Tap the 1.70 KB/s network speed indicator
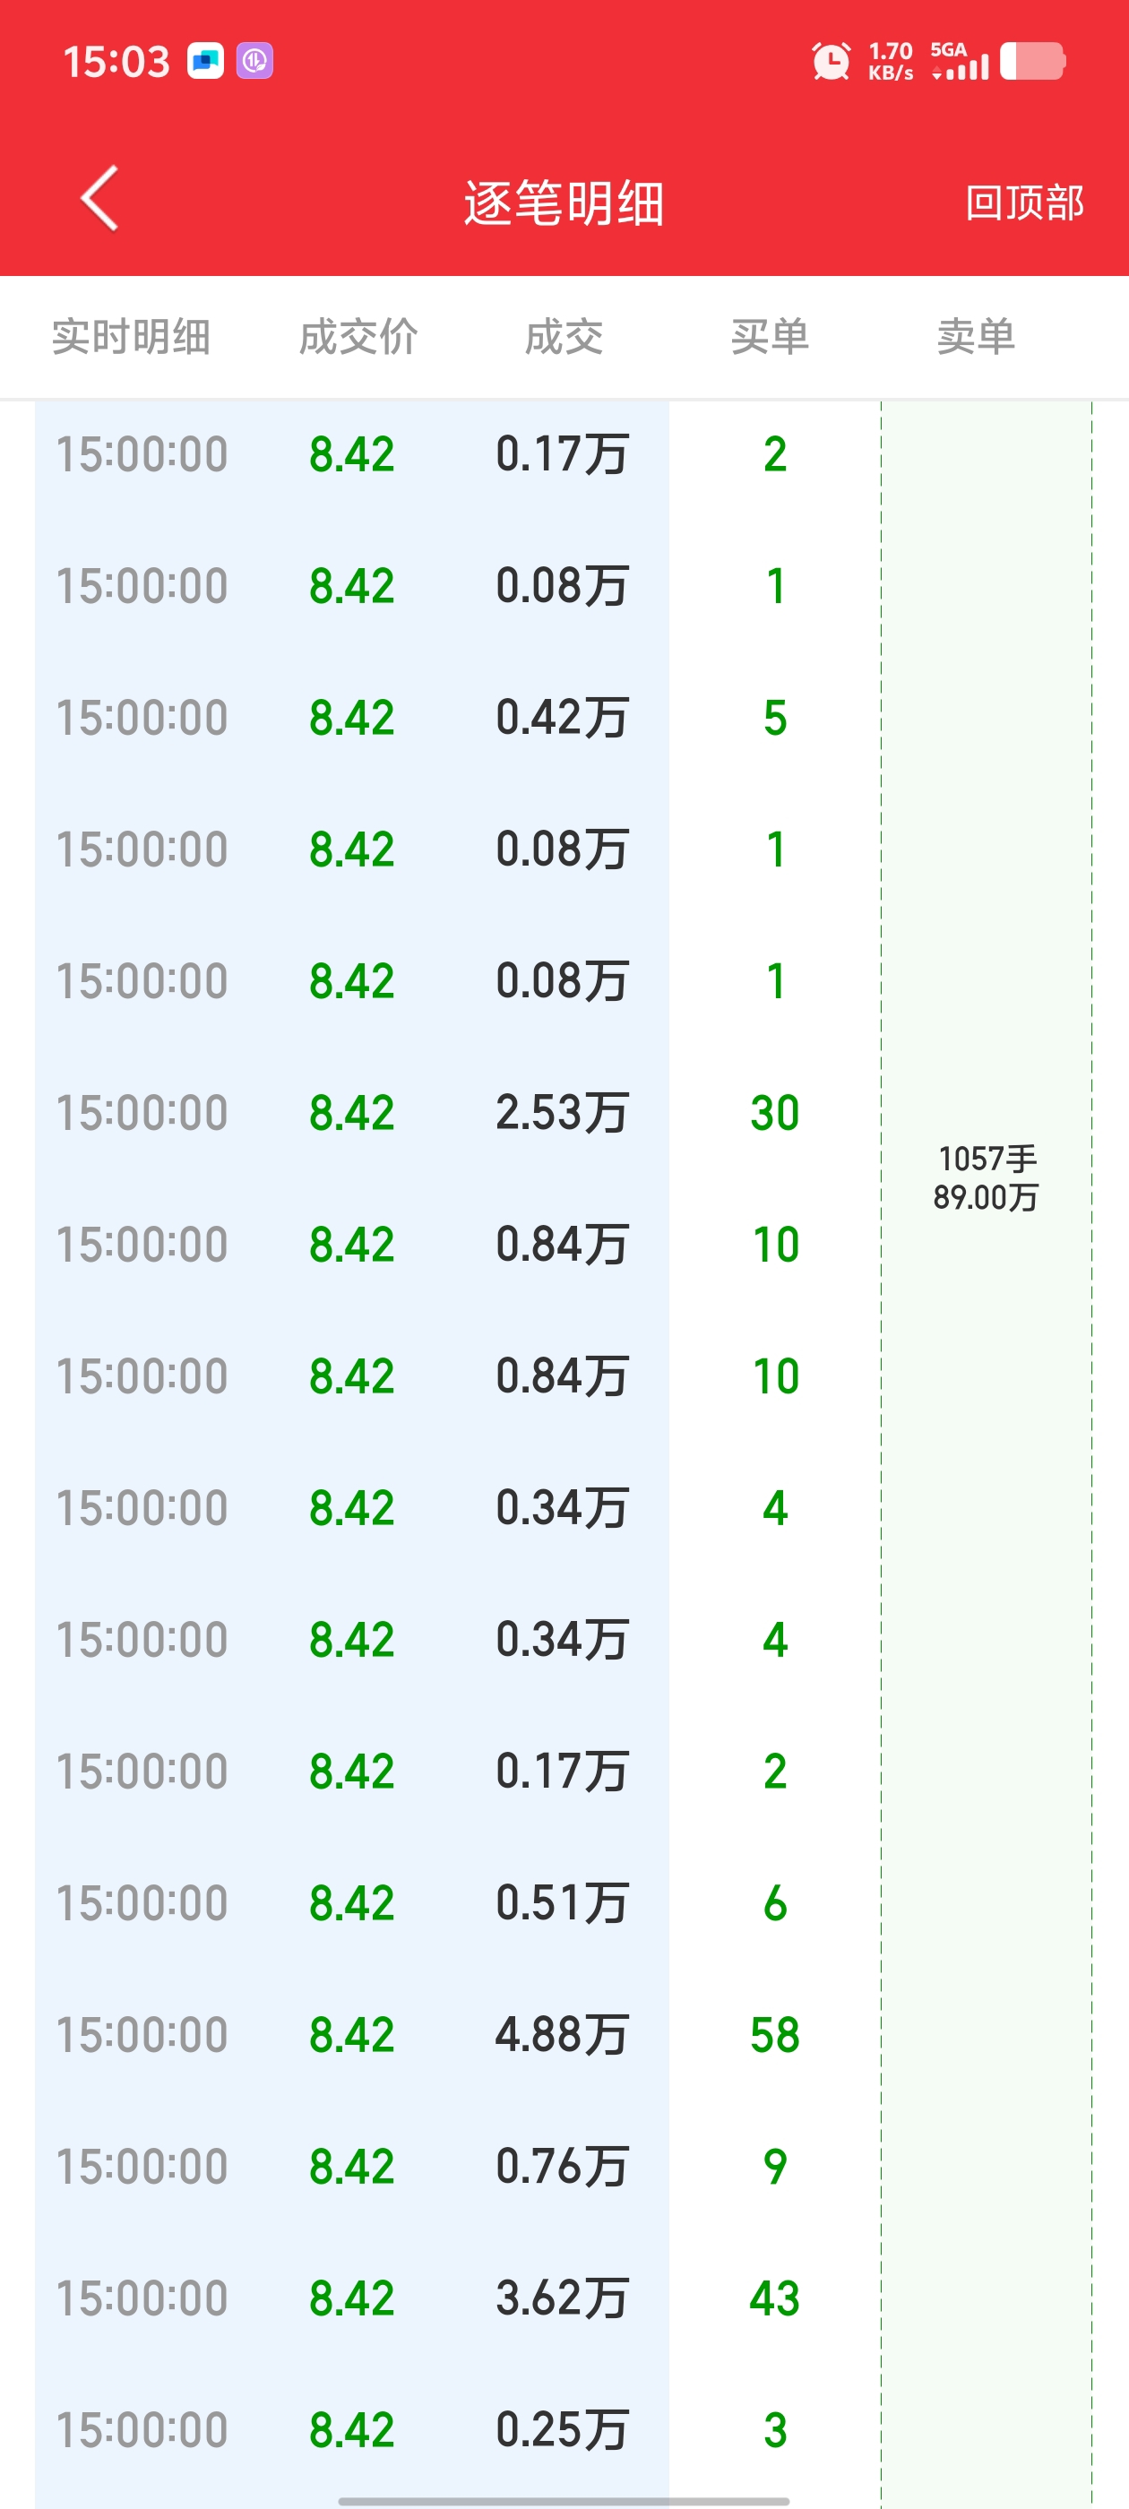Image resolution: width=1129 pixels, height=2509 pixels. (x=891, y=61)
